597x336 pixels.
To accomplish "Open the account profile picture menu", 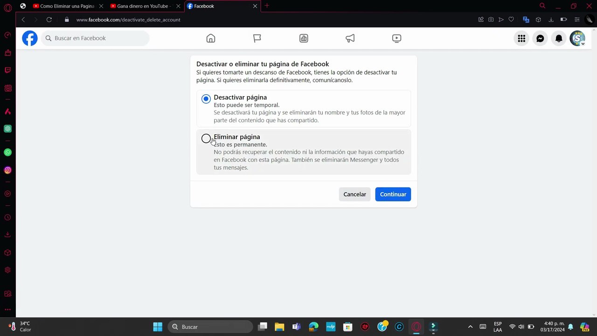I will [x=577, y=38].
